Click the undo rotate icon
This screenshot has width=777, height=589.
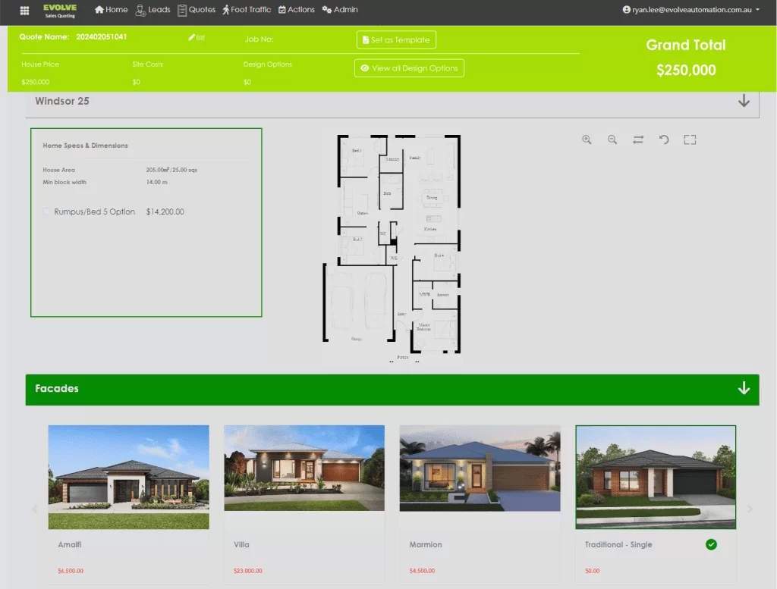coord(664,139)
